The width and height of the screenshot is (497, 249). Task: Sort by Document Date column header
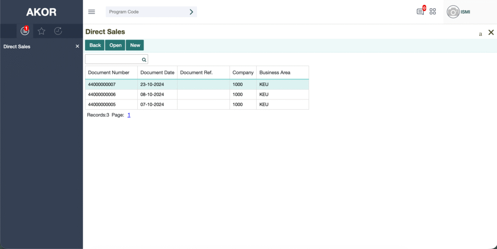click(x=157, y=73)
